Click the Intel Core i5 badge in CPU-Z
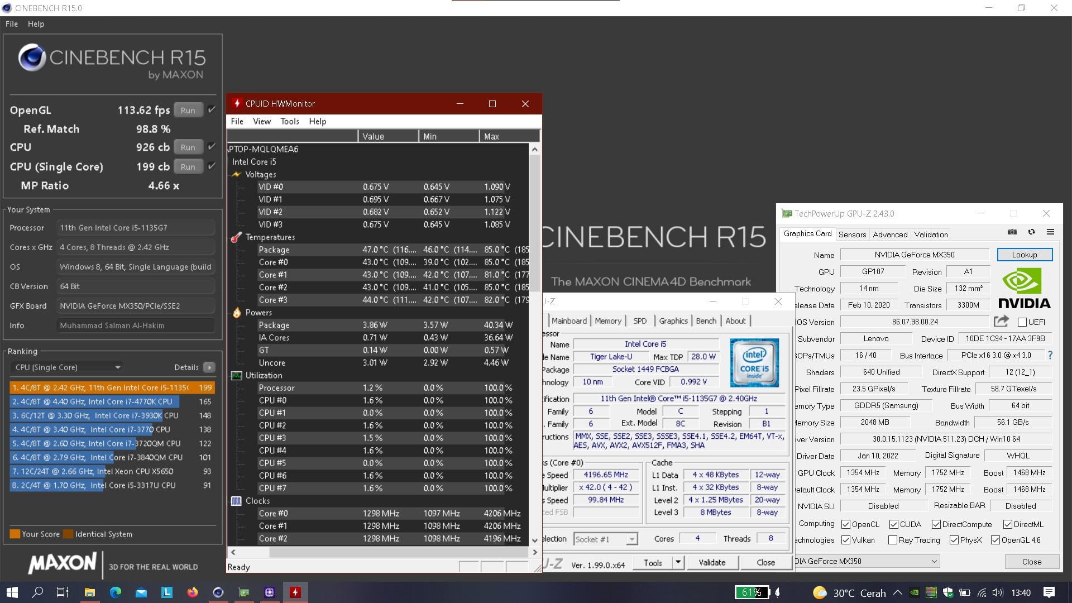The width and height of the screenshot is (1072, 603). click(754, 363)
